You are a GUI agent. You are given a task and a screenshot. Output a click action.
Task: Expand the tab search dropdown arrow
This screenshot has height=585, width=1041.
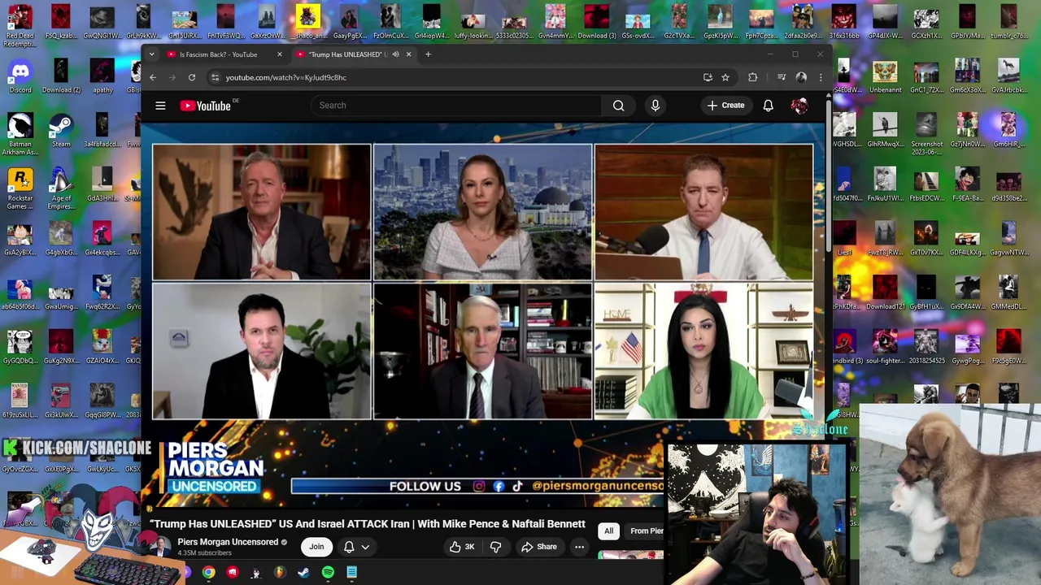point(151,54)
